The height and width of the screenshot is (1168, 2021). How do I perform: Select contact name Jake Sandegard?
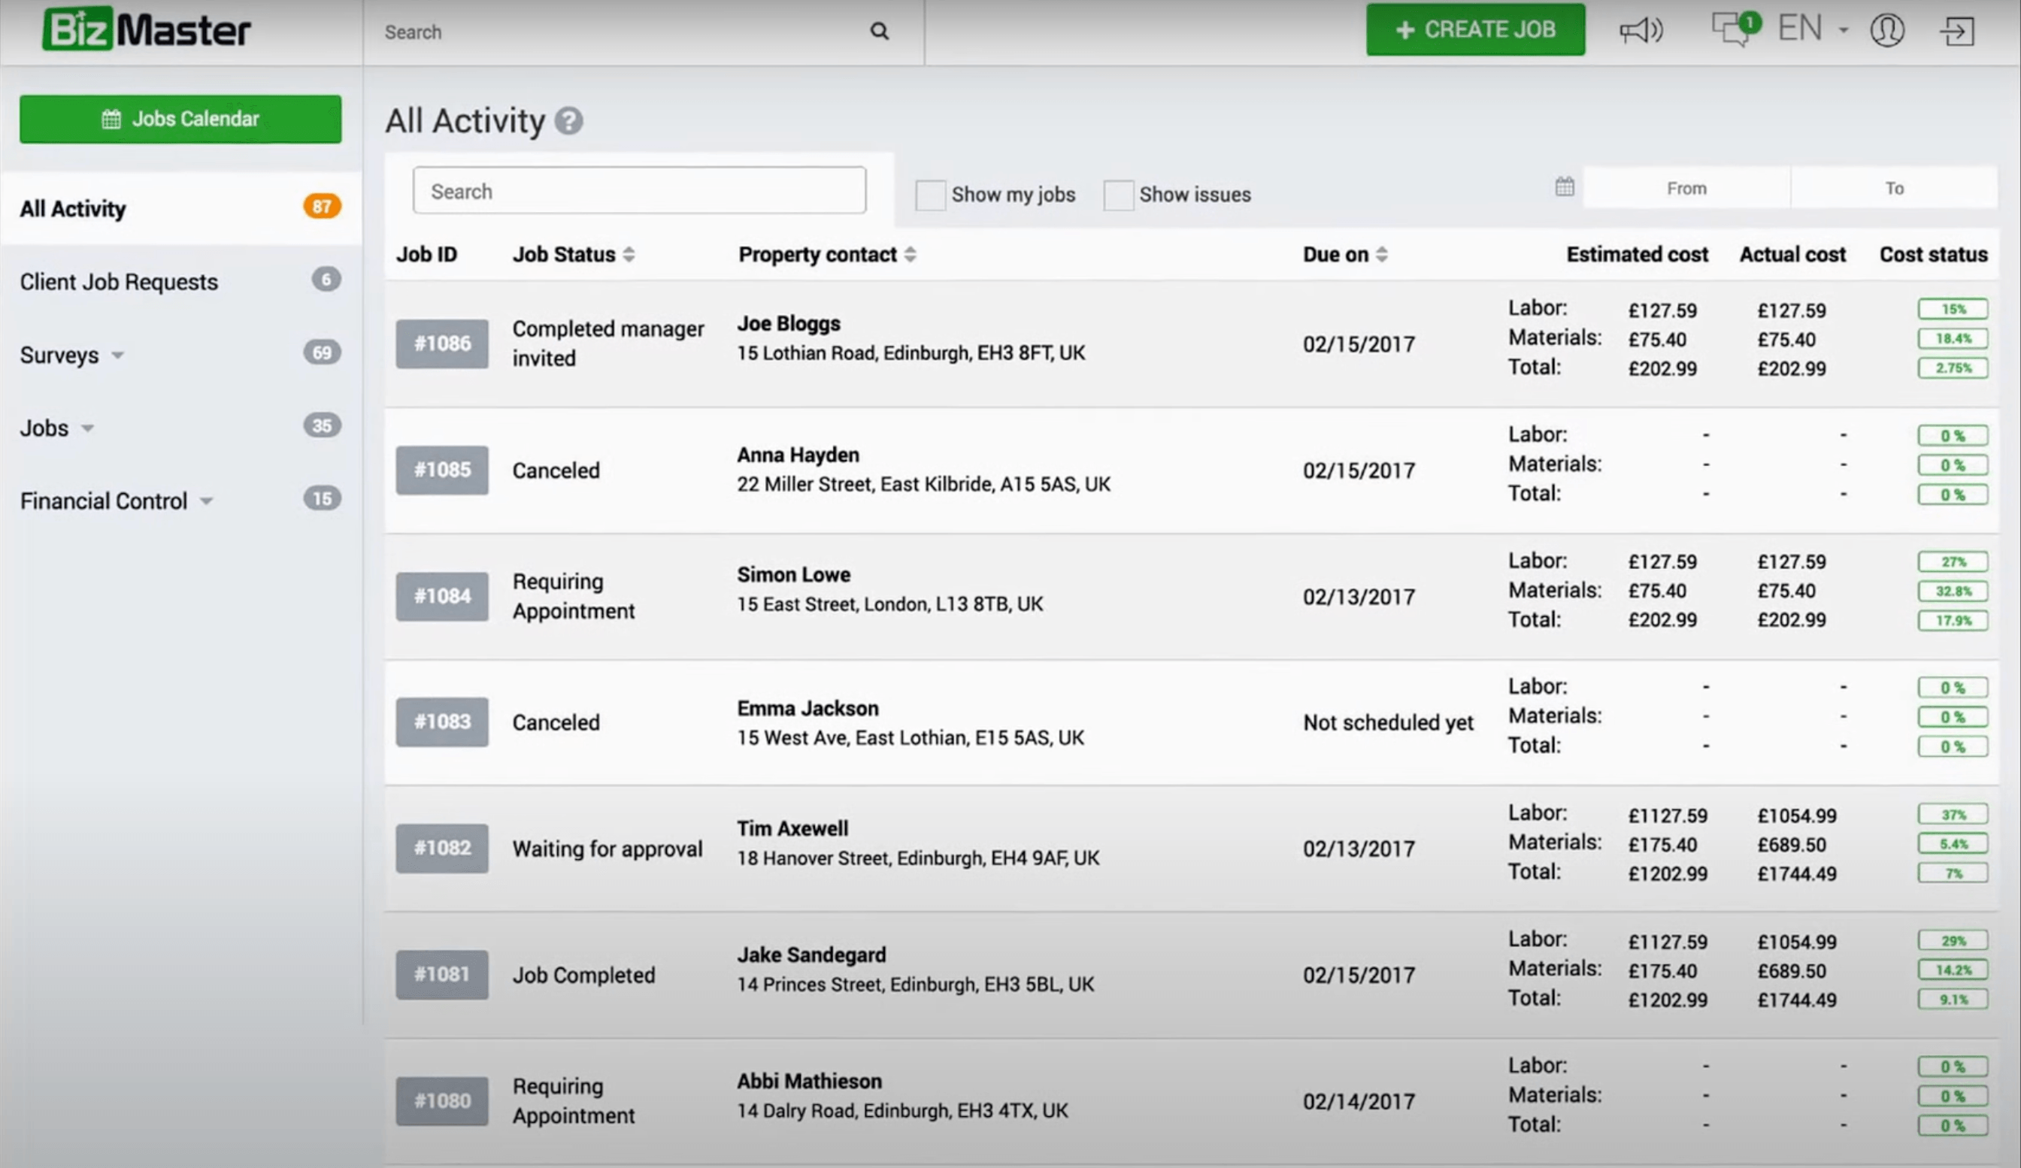pyautogui.click(x=811, y=955)
